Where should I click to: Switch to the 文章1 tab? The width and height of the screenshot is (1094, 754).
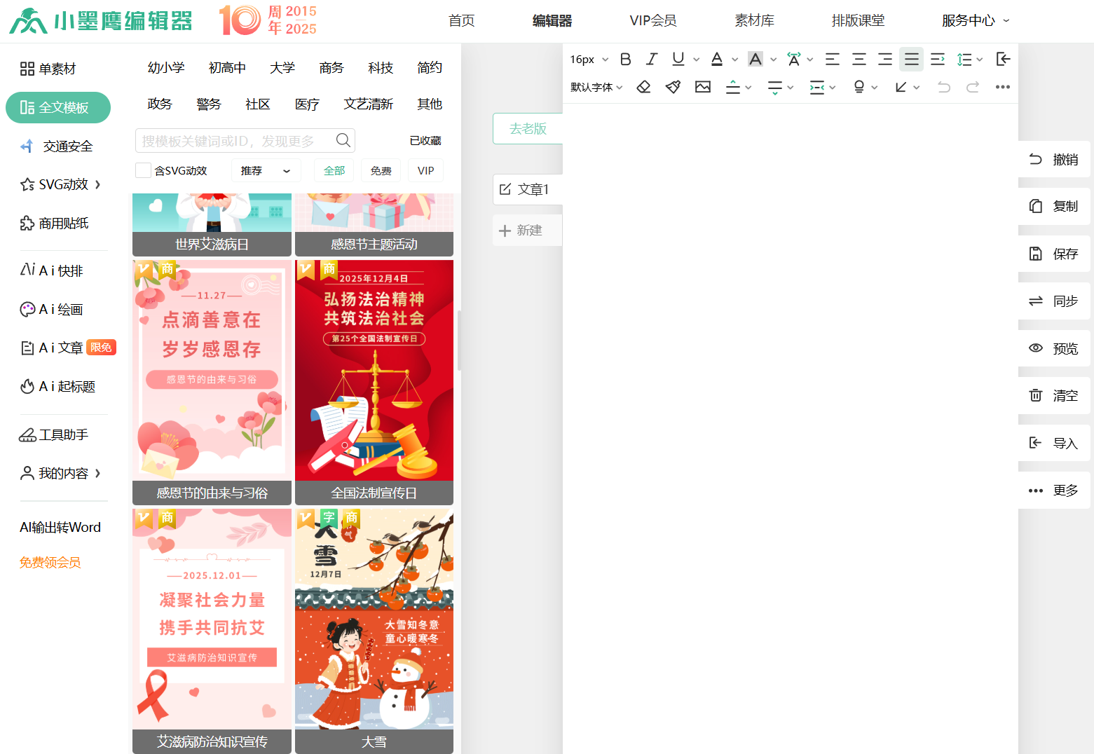[x=527, y=189]
